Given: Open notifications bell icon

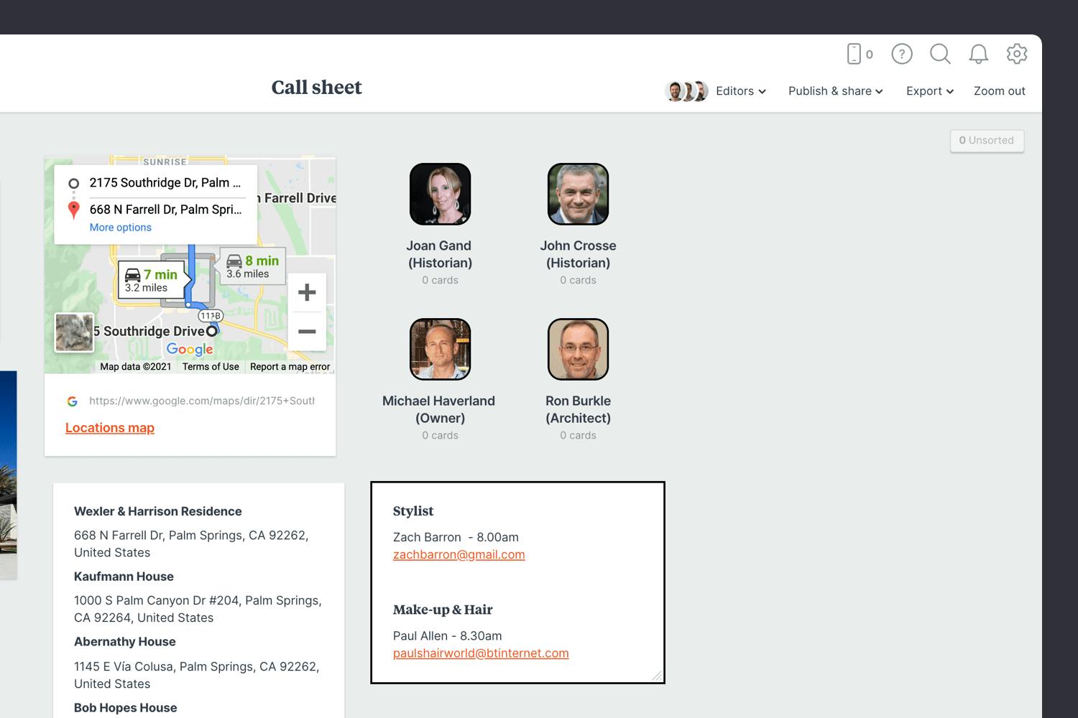Looking at the screenshot, I should point(978,54).
